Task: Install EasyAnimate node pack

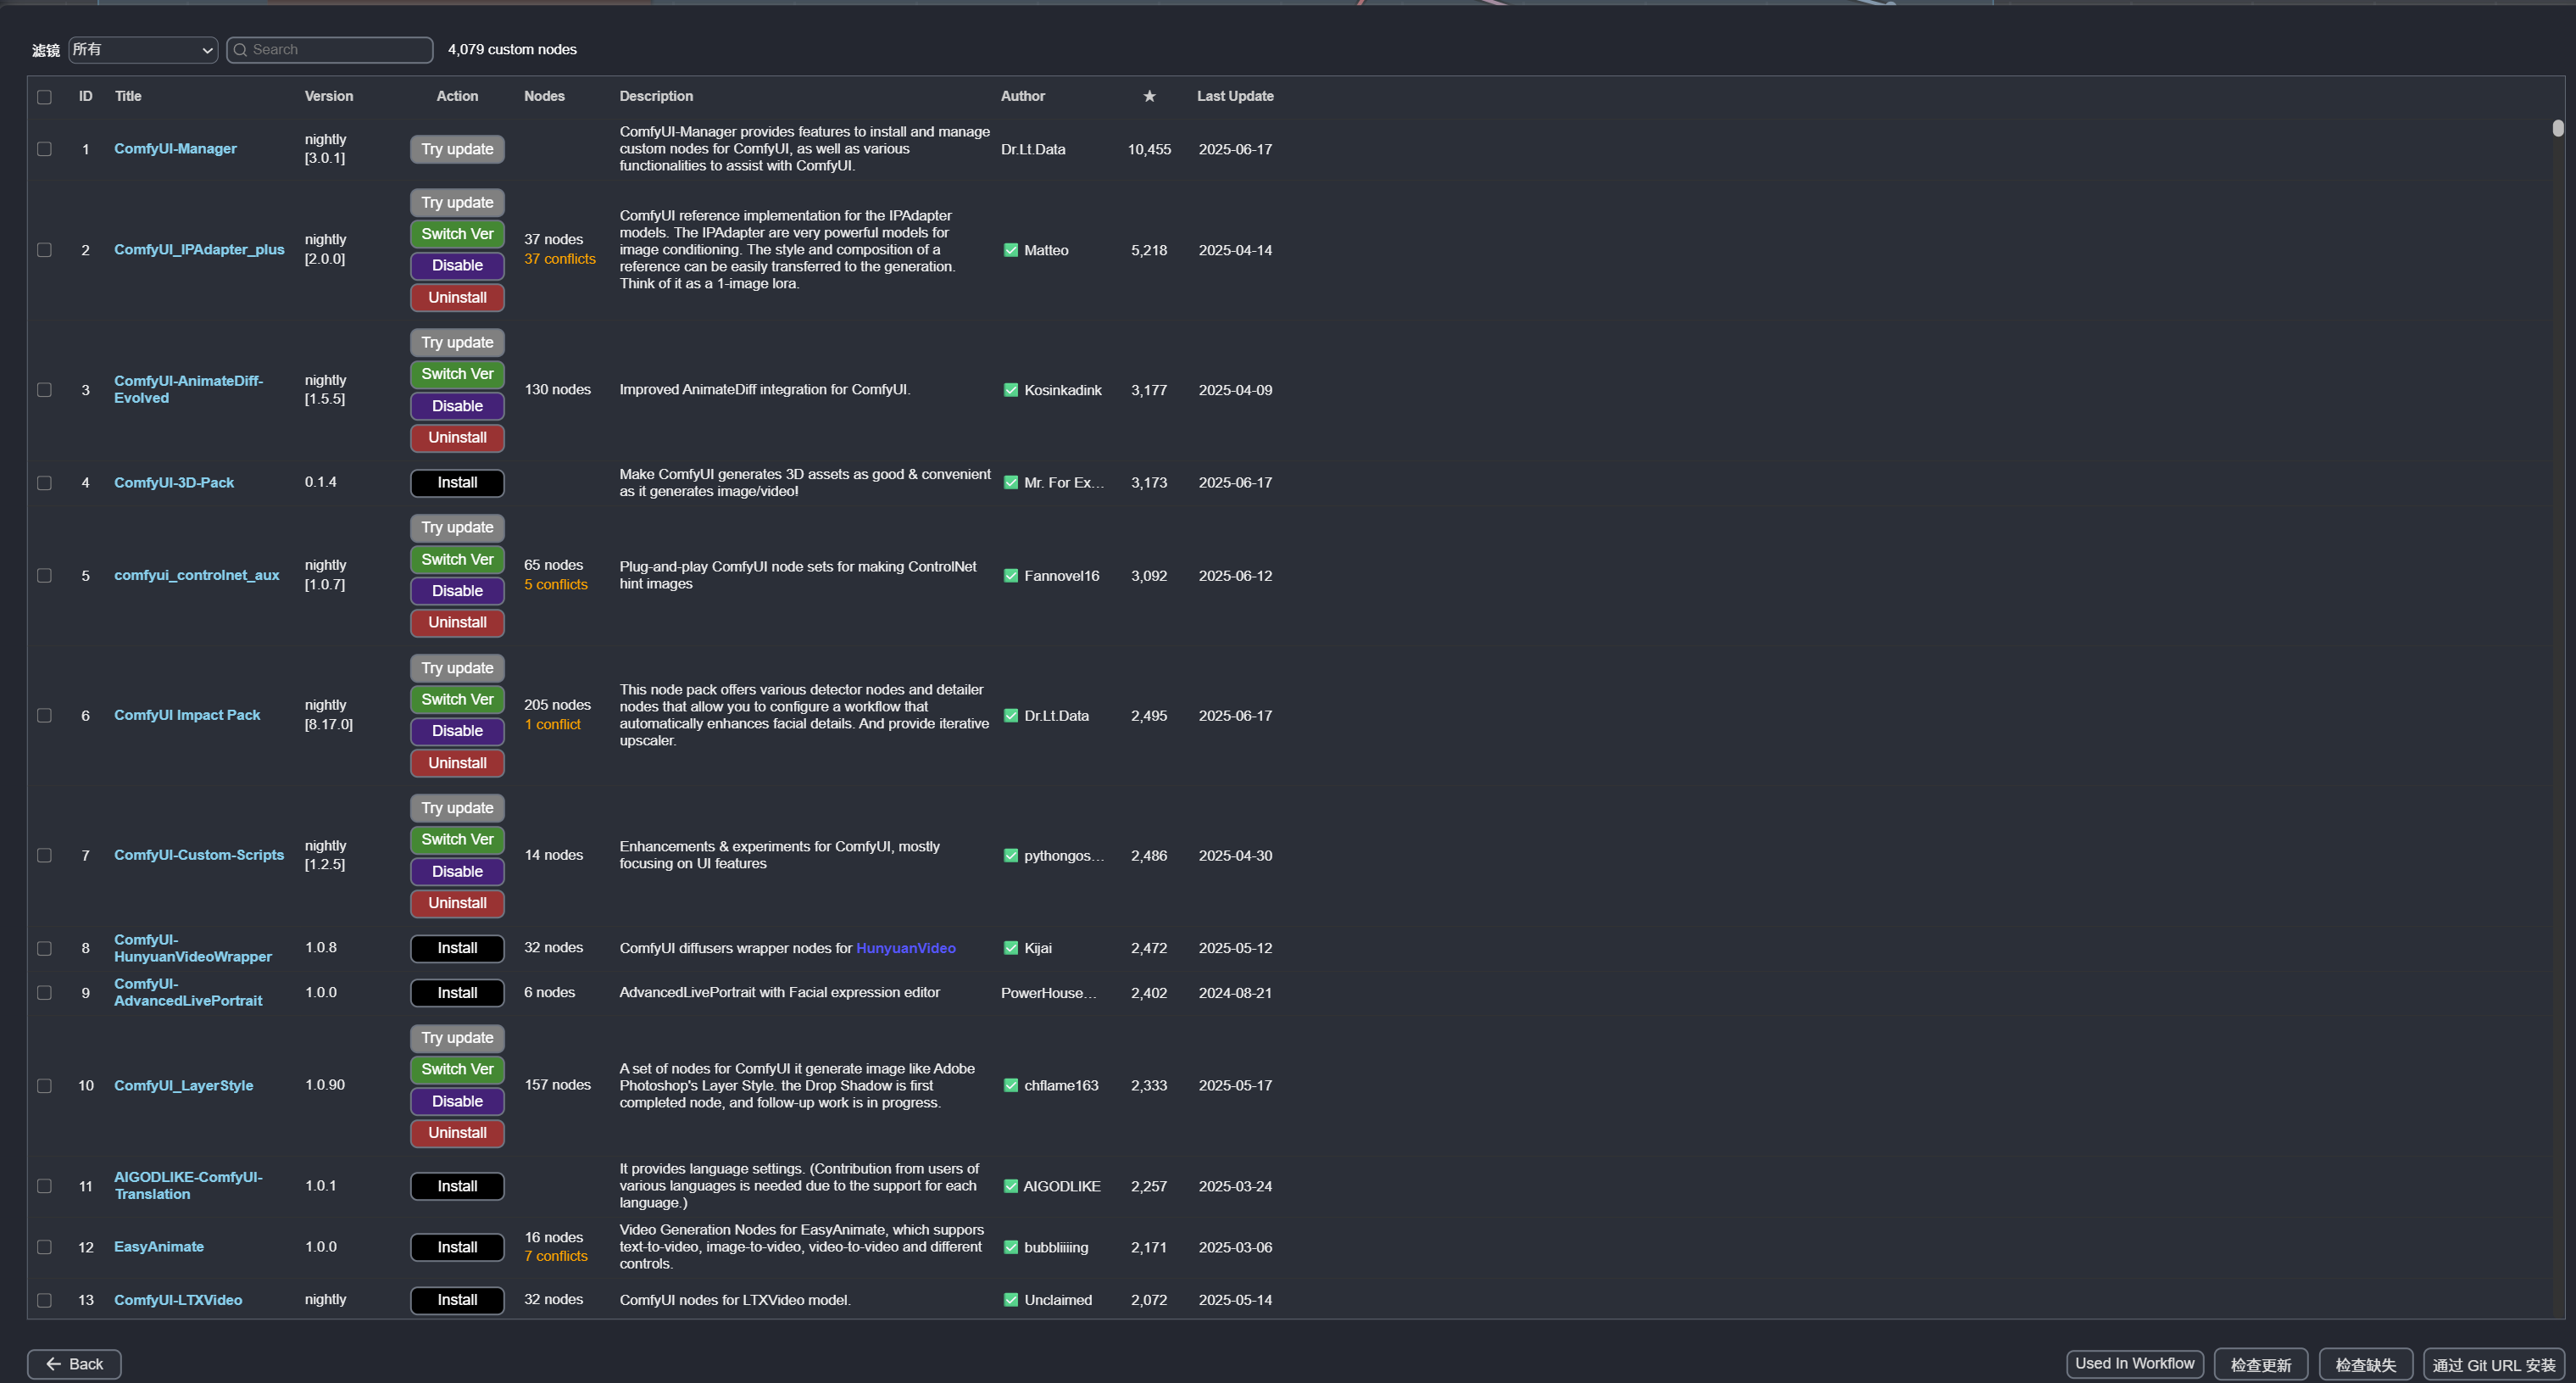Action: tap(457, 1247)
